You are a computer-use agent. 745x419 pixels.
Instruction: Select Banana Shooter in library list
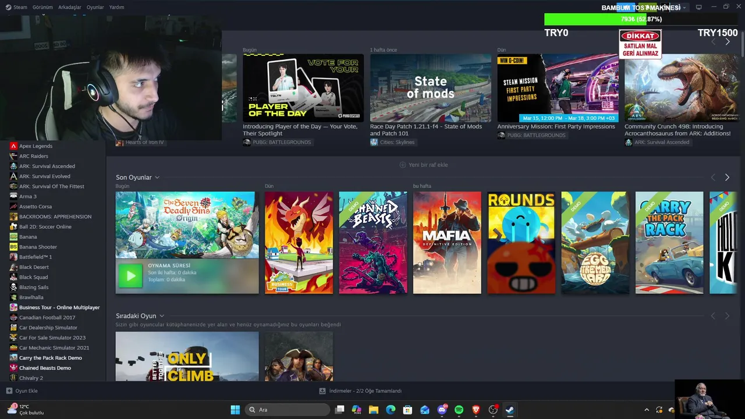point(38,247)
